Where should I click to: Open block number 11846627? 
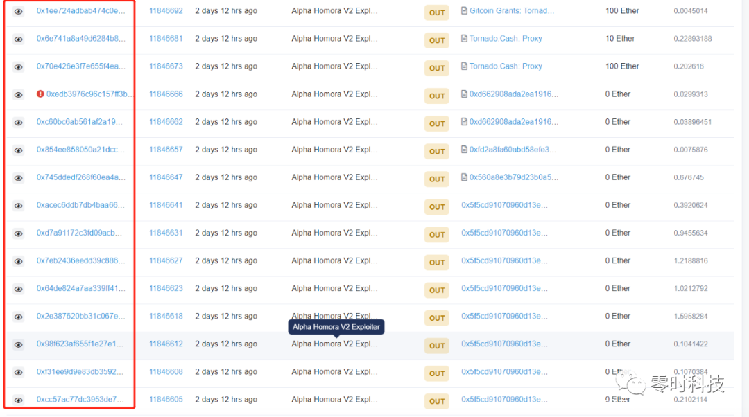pyautogui.click(x=166, y=260)
